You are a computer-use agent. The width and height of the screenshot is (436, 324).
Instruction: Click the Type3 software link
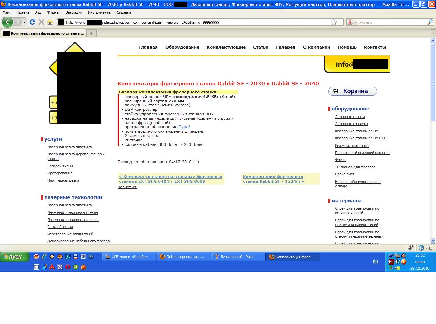[x=185, y=127]
